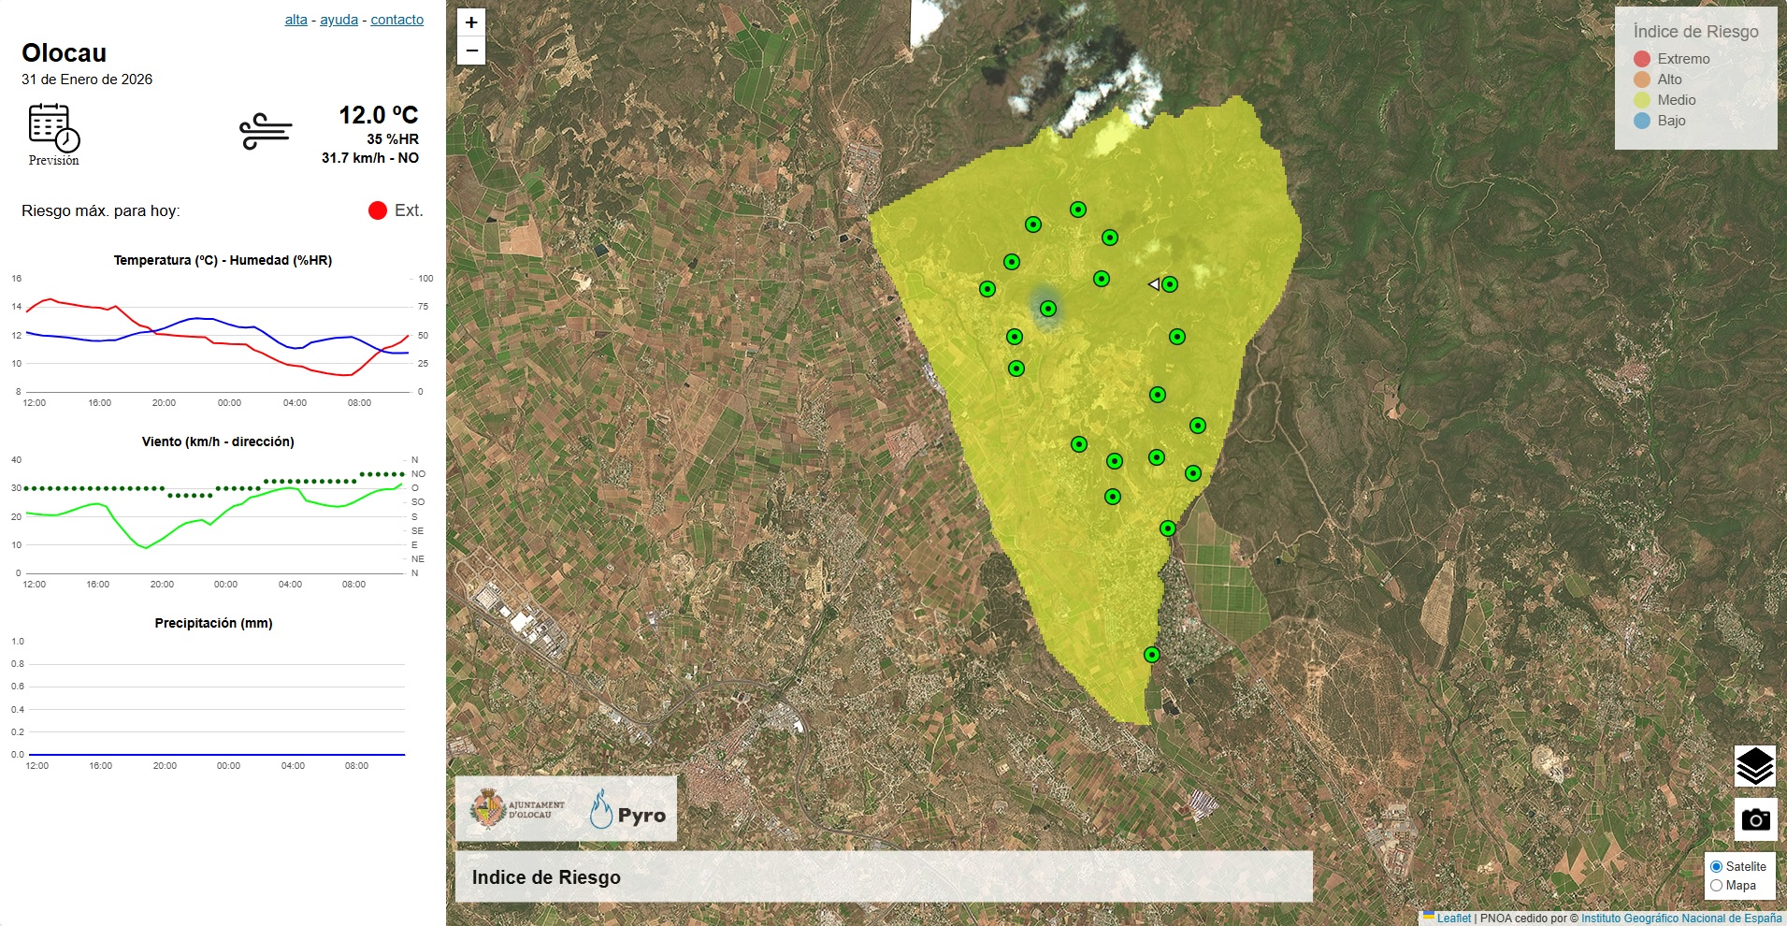
Task: Click the map zoom in plus button
Action: [471, 22]
